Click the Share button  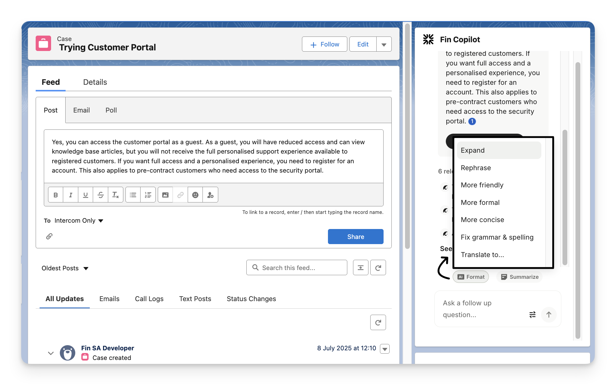pyautogui.click(x=355, y=237)
